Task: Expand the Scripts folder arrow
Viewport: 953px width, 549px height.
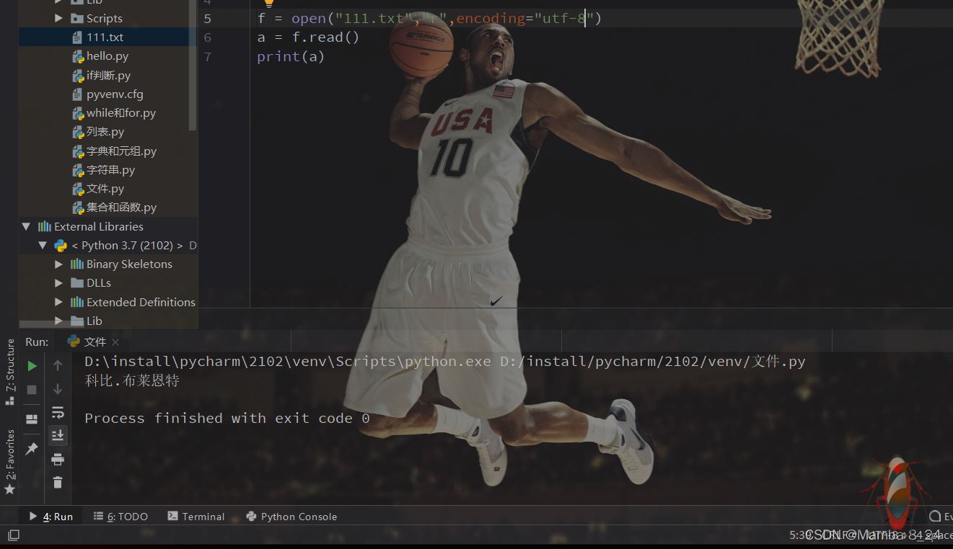Action: click(59, 18)
